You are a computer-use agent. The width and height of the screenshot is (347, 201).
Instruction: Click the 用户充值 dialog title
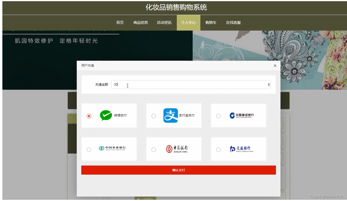[x=88, y=65]
